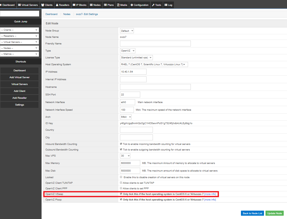Click the Settings shortcut button
Screen dimensions: 287x219
point(19,105)
